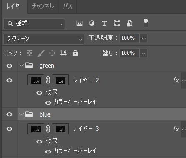This screenshot has width=186, height=158.
Task: Click 効果 text under レイヤー 2
Action: tap(52, 92)
